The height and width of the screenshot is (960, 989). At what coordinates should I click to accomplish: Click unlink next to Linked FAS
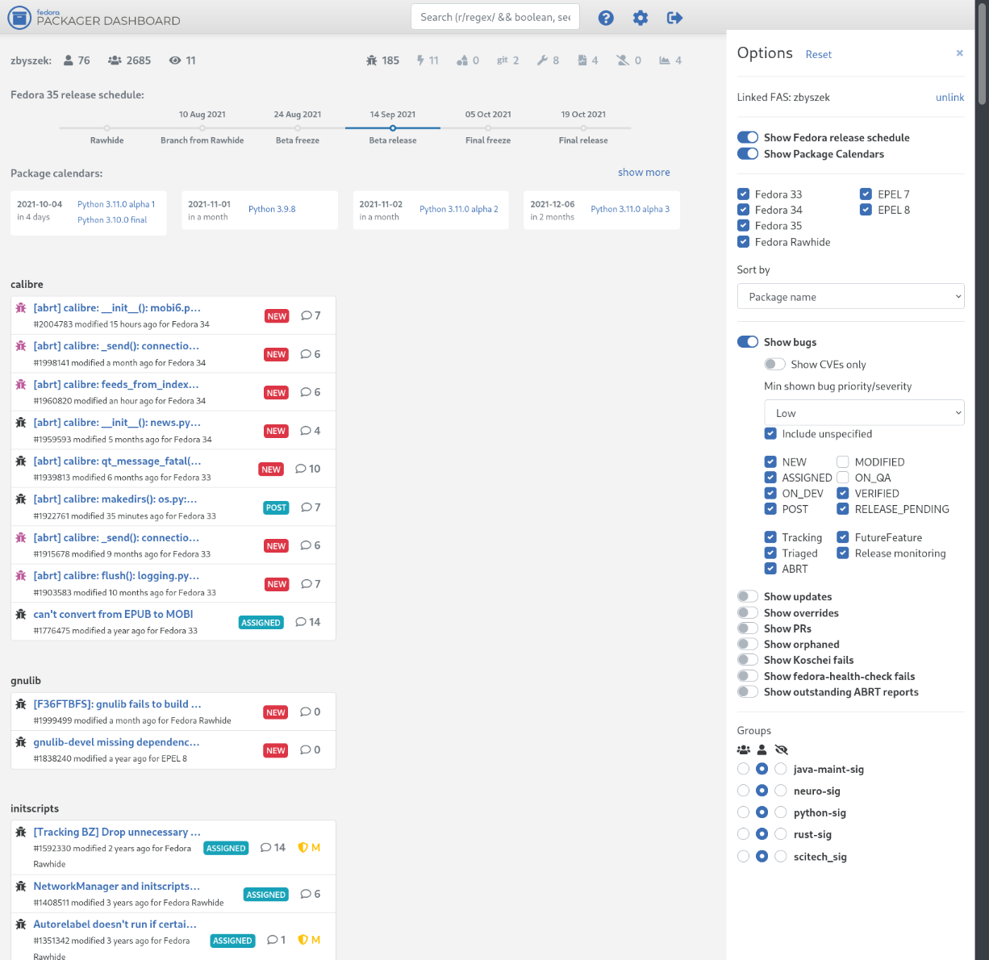point(949,97)
